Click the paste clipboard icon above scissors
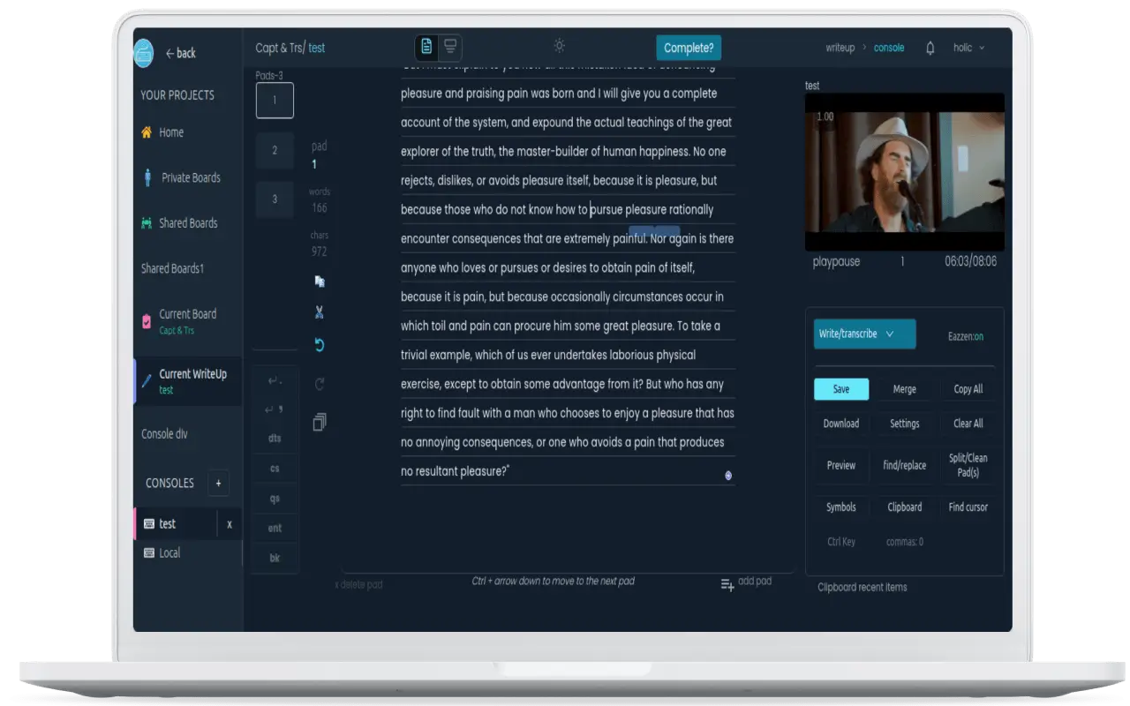The height and width of the screenshot is (706, 1130). (320, 281)
